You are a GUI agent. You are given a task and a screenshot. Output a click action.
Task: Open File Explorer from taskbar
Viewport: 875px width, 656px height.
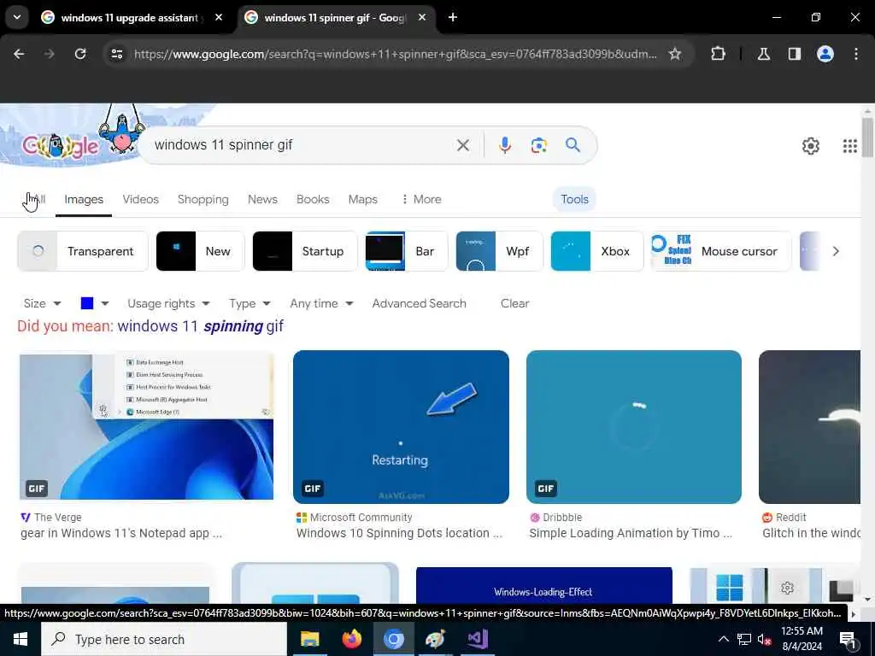tap(309, 639)
